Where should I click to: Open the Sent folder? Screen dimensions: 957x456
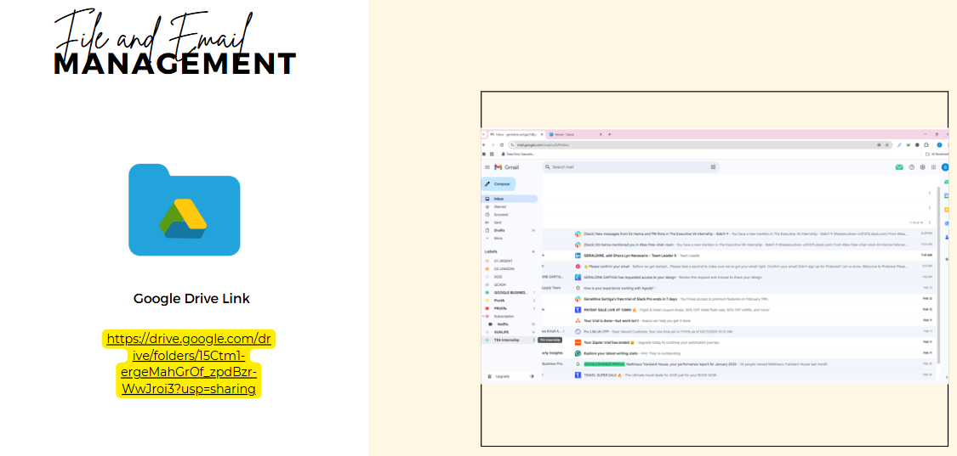510,222
